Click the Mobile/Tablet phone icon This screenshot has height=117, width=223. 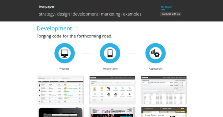110,53
